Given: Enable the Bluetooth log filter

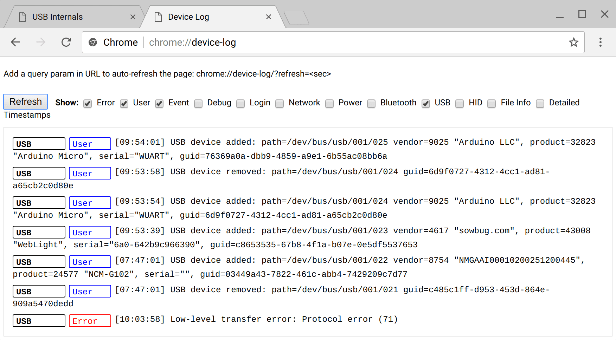Looking at the screenshot, I should [371, 104].
